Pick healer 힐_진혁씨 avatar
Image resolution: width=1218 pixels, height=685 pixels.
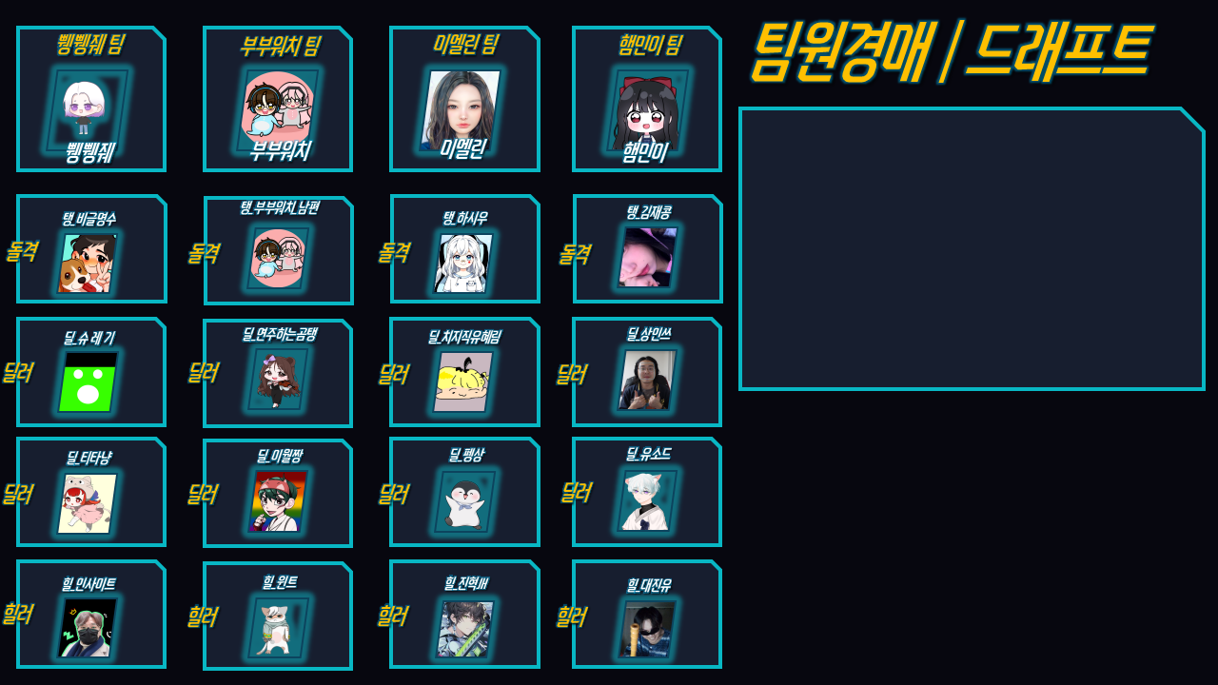click(x=465, y=628)
